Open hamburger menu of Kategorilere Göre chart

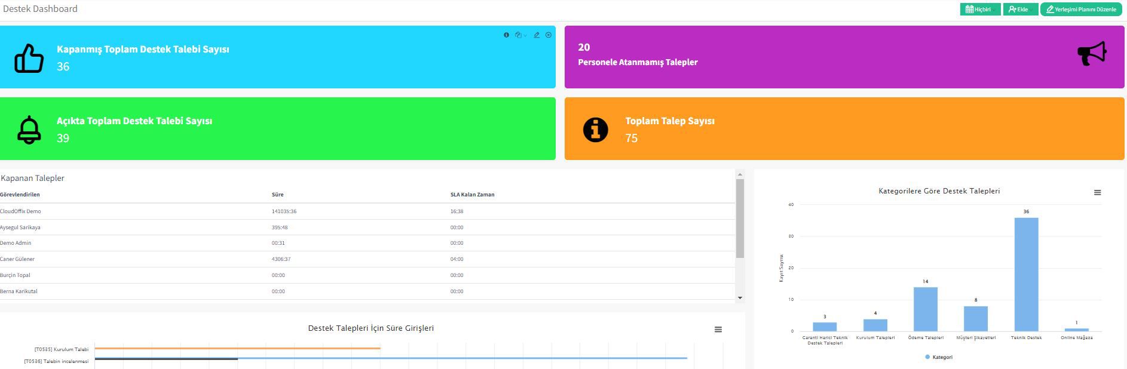1097,193
